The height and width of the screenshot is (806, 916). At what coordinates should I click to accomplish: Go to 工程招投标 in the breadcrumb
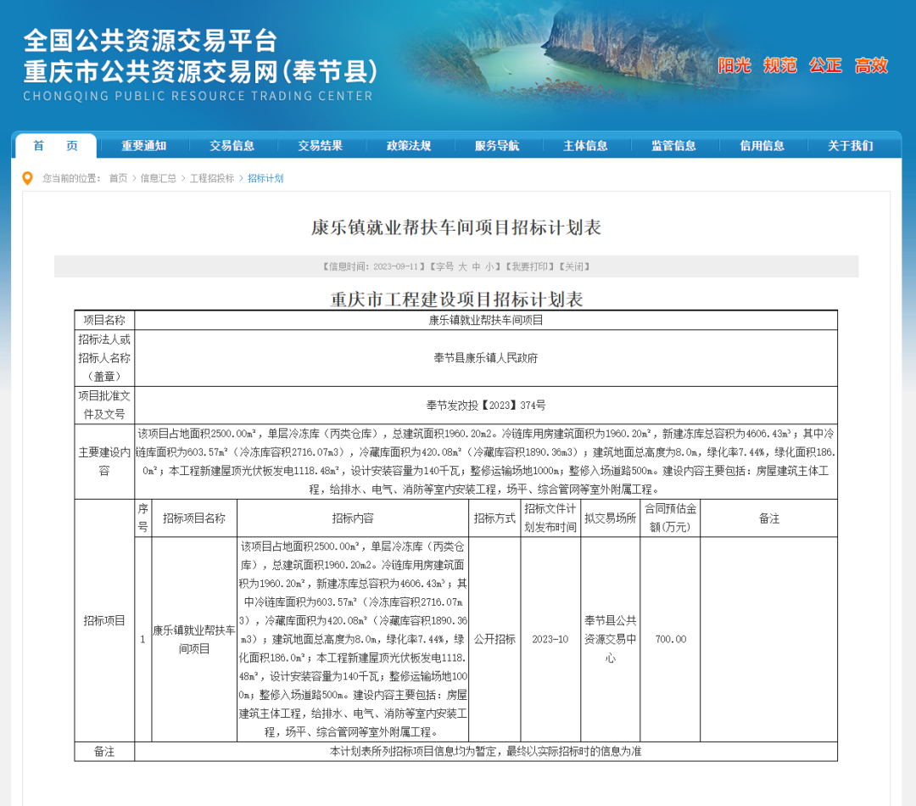tap(212, 178)
